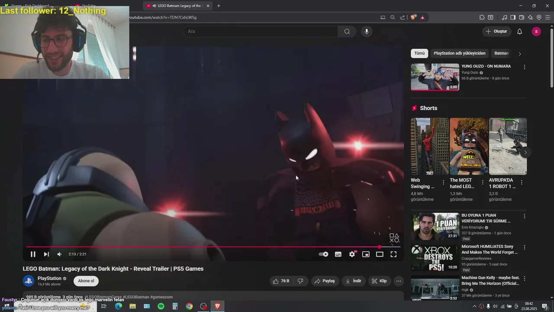Toggle subtitles/captions button

[x=338, y=254]
